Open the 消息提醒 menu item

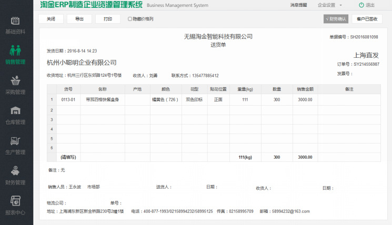(x=298, y=5)
